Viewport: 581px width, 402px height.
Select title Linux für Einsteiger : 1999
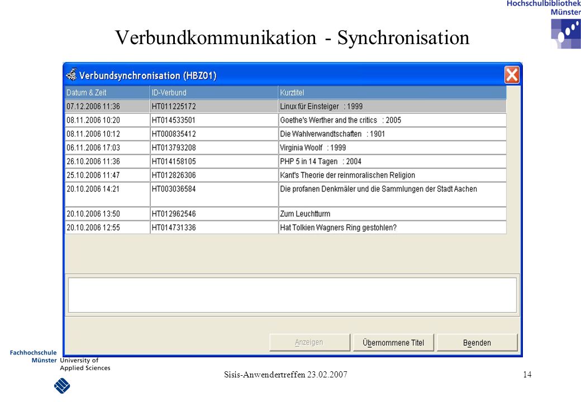tap(392, 106)
